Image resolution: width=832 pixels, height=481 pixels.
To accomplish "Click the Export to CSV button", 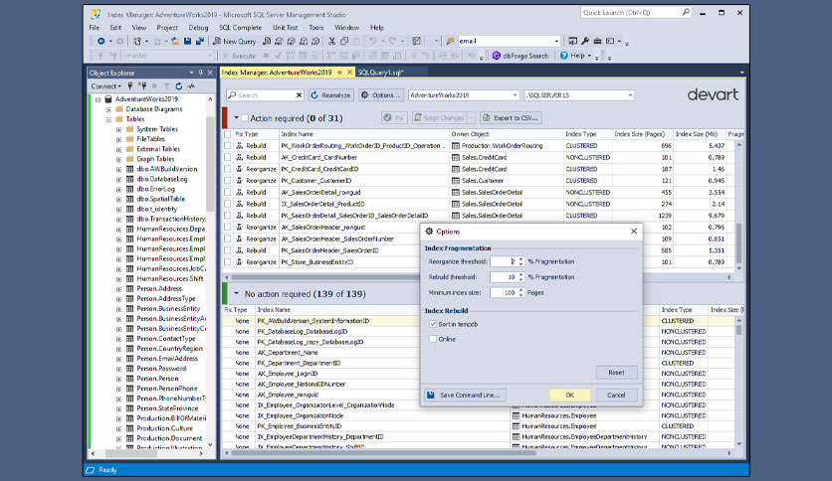I will point(510,117).
